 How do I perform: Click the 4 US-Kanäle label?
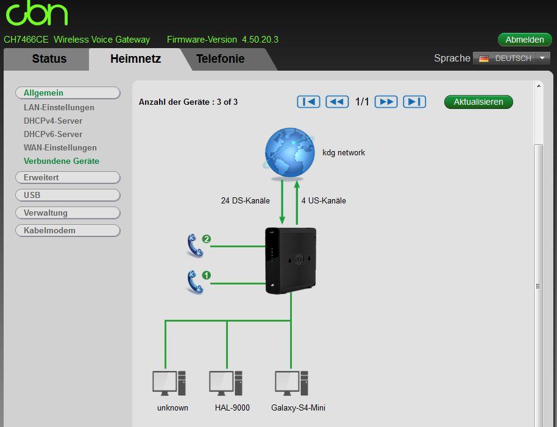pyautogui.click(x=324, y=201)
